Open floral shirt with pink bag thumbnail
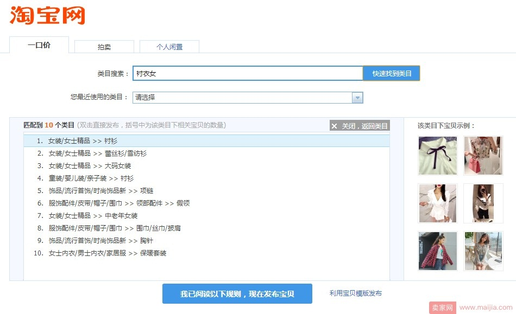516x314 pixels. 483,156
